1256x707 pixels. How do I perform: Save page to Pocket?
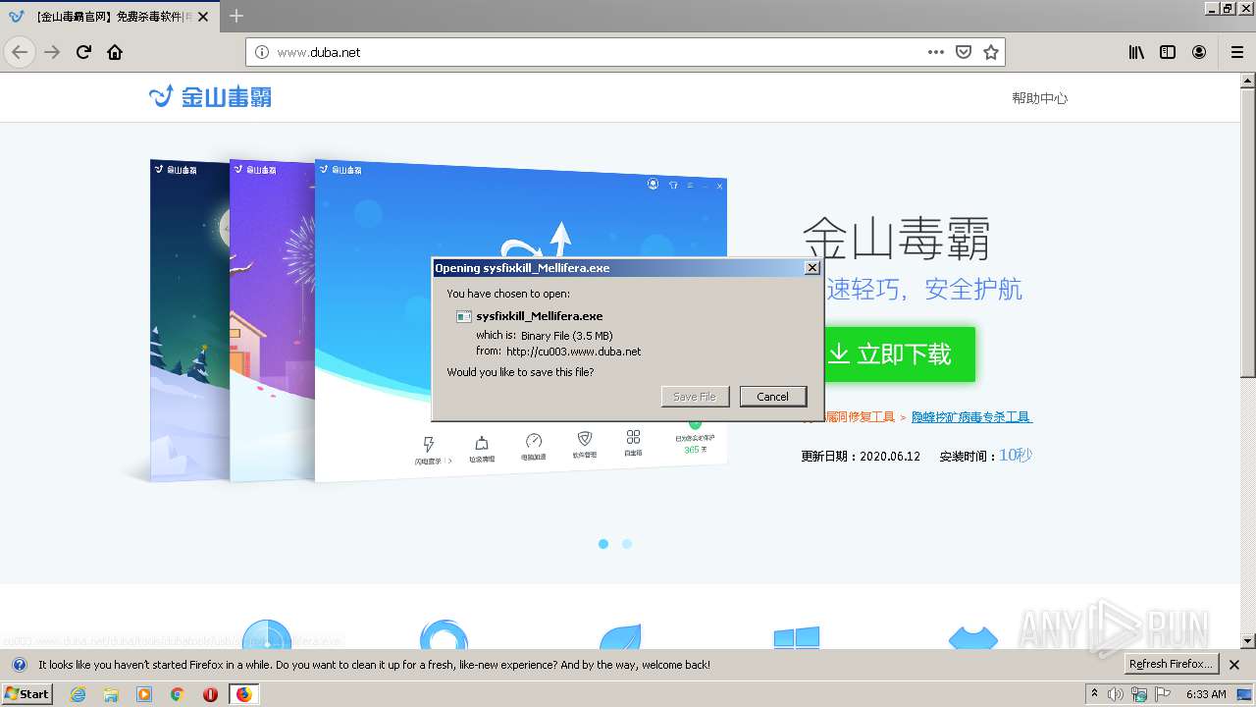point(964,52)
